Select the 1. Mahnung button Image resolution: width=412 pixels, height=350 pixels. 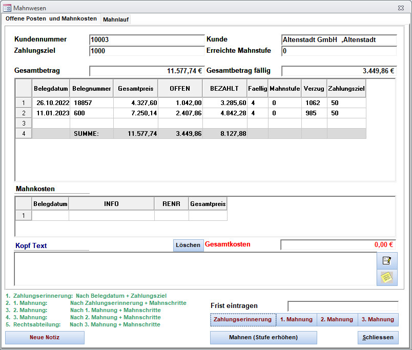(x=296, y=320)
